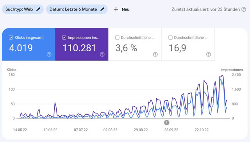The image size is (250, 142).
Task: Open help icon next to Zuletzt aktualisiert
Action: [244, 9]
